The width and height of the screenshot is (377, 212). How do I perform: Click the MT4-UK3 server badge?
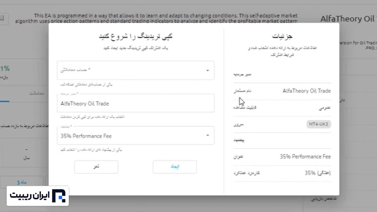click(x=319, y=124)
